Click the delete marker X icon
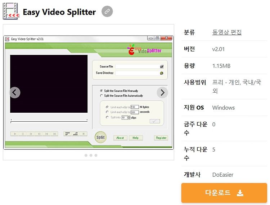Image resolution: width=270 pixels, height=205 pixels. [x=84, y=134]
